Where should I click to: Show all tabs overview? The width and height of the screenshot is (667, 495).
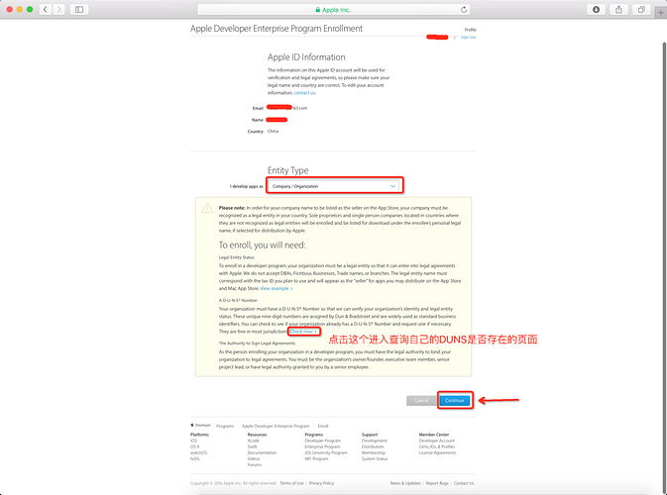click(641, 9)
